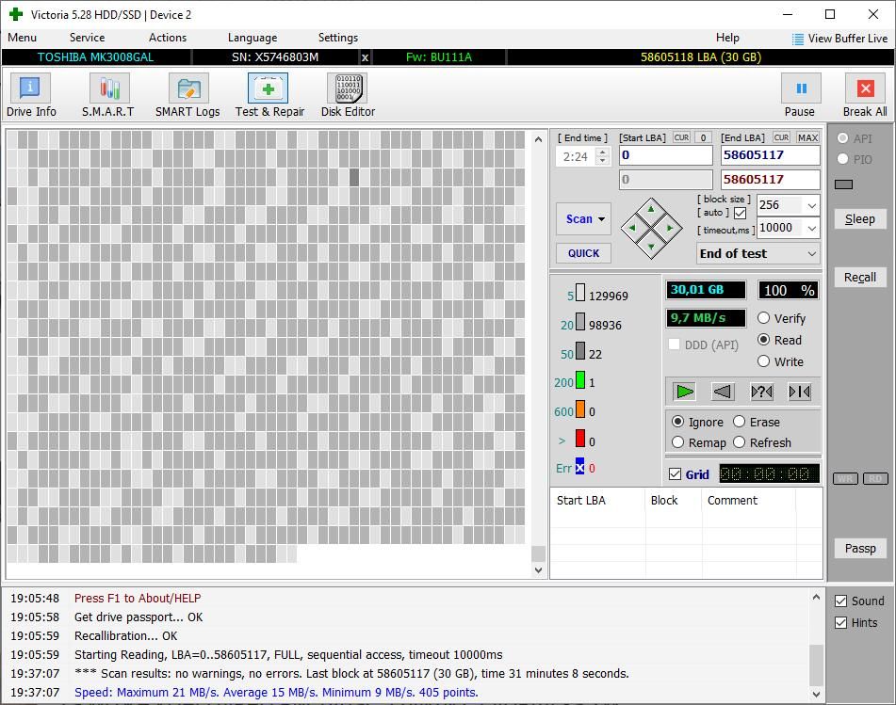Click the right arrow on navigation diamond

coord(670,229)
